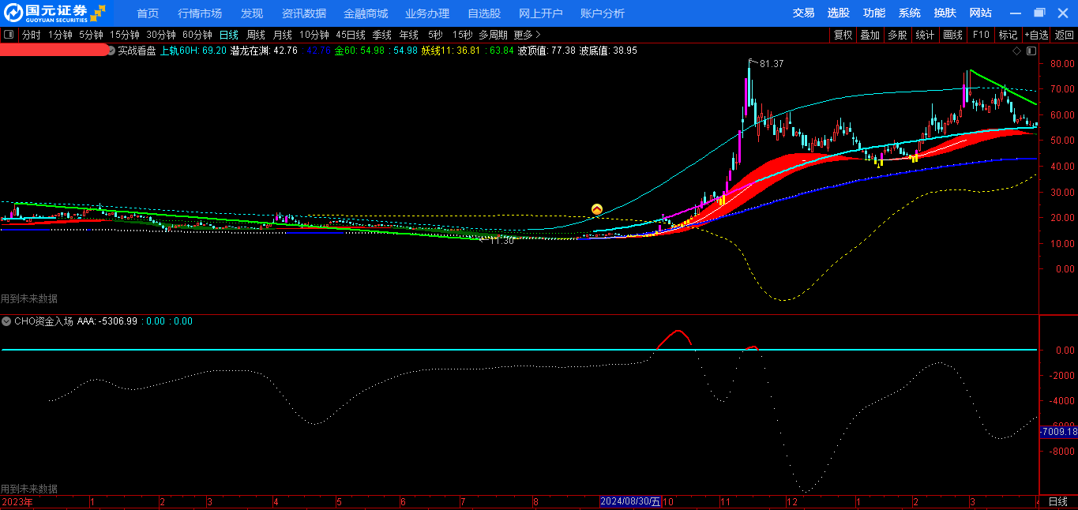Click the 2024/08/30 date marker on time axis
Viewport: 1078px width, 510px height.
(x=630, y=502)
